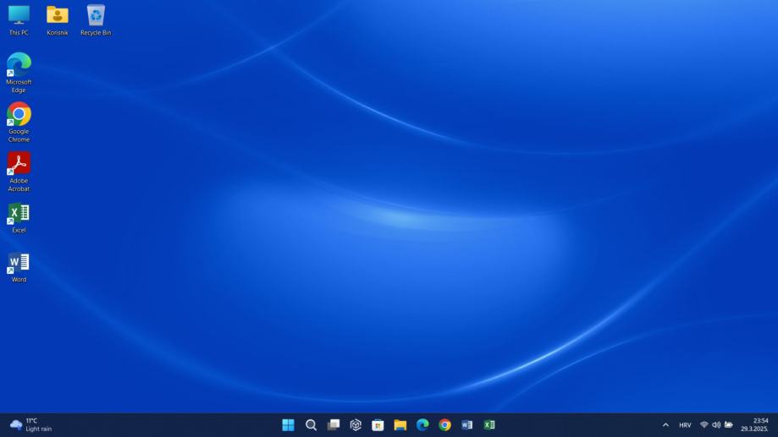Launch Microsoft Store from the taskbar
Viewport: 778px width, 437px height.
pyautogui.click(x=378, y=425)
